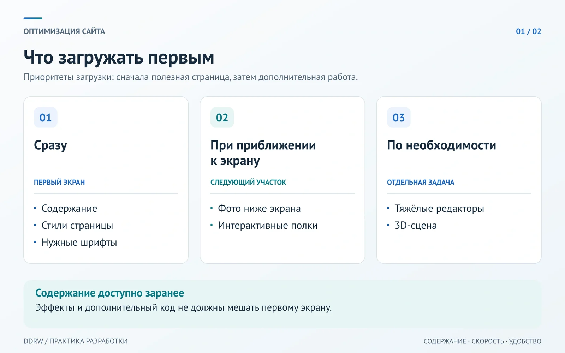Click the card title 'Сразу'

pyautogui.click(x=50, y=145)
